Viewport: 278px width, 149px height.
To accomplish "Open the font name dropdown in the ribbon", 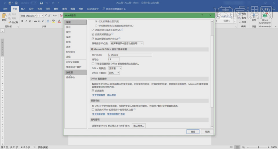I will [x=35, y=15].
